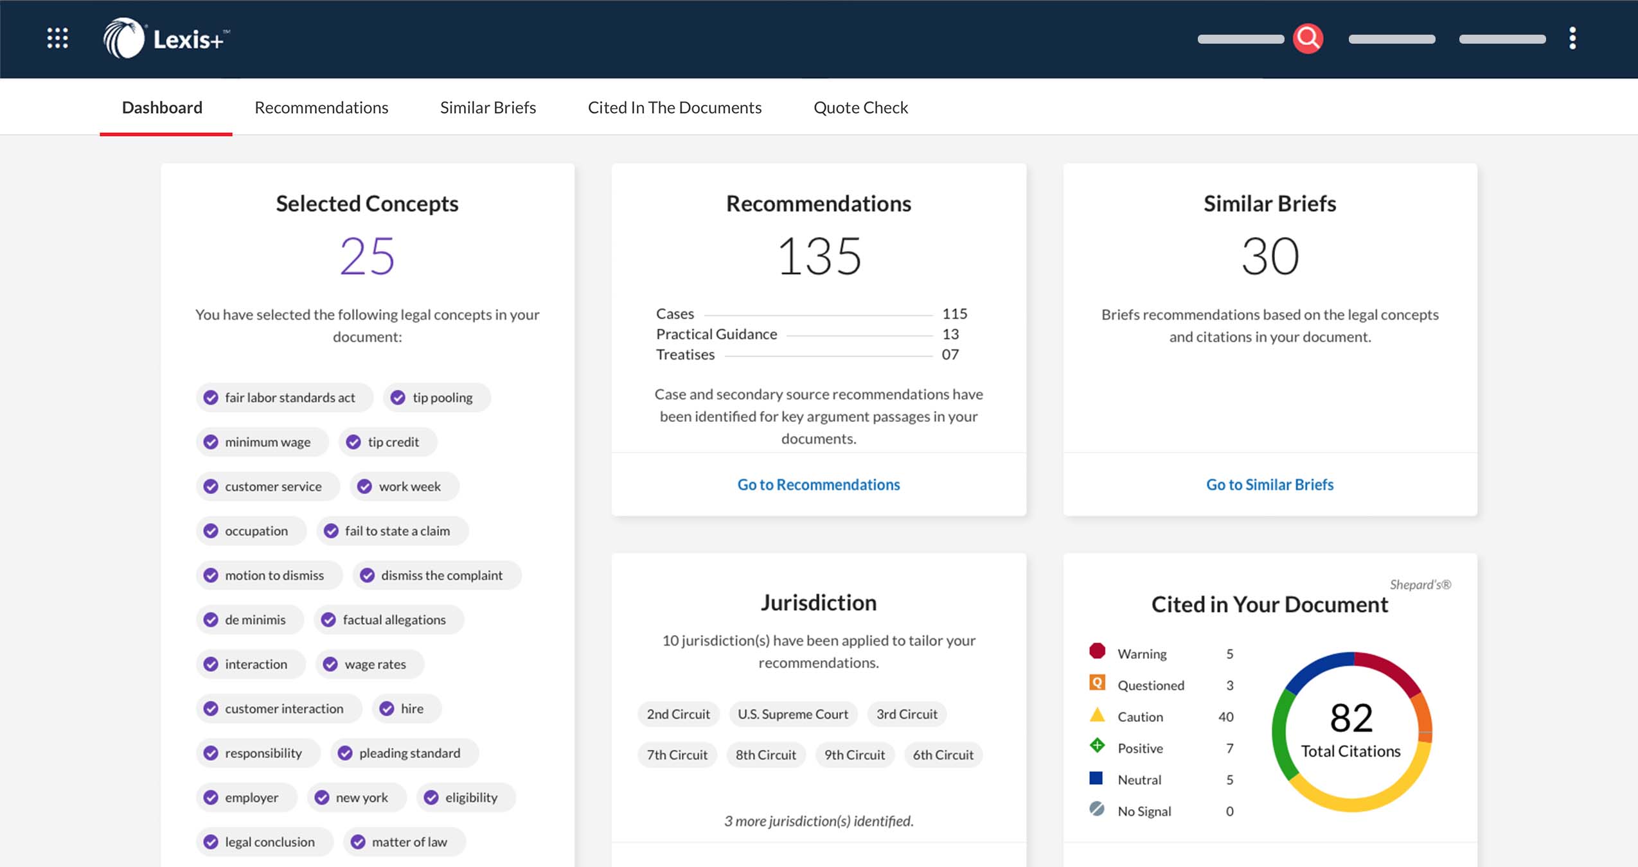
Task: Toggle the new york concept chip
Action: [x=357, y=796]
